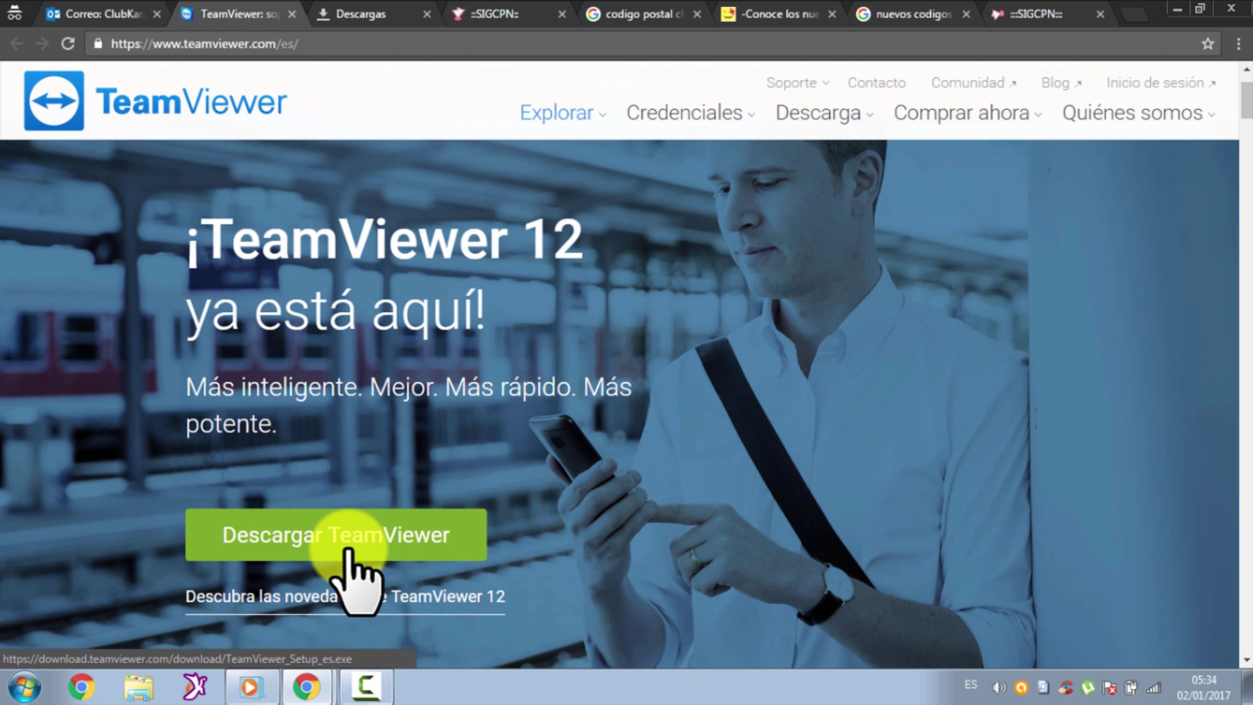Open Camtasia from the taskbar
Screen dimensions: 1253x705
click(x=366, y=687)
